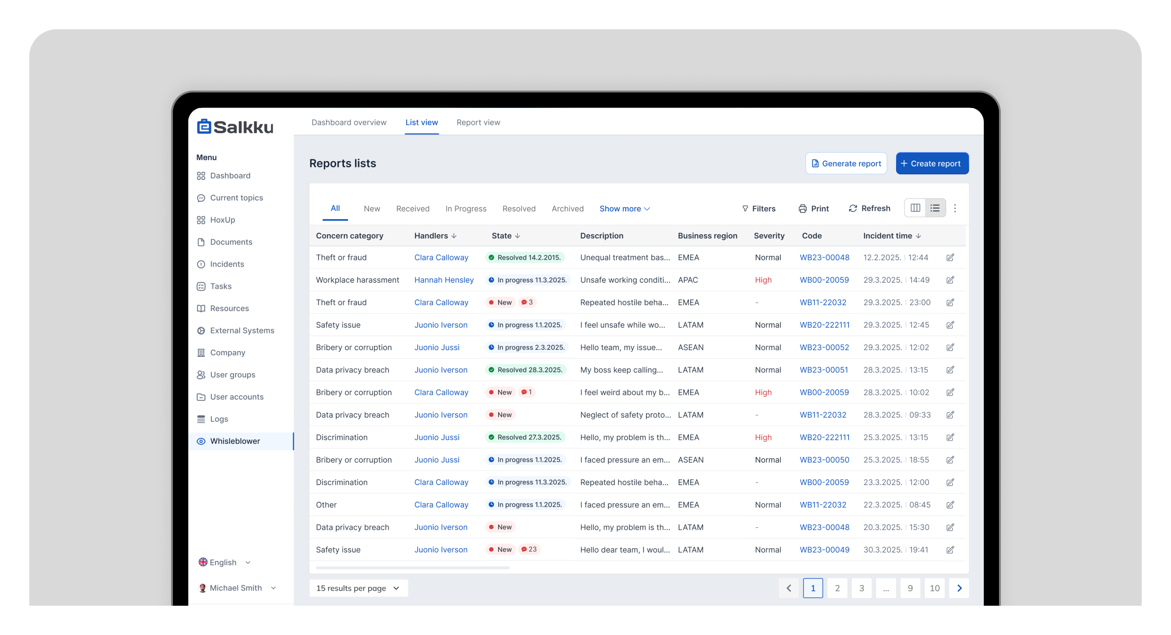Open Filters panel
Screen dimensions: 1171x635
tap(758, 209)
